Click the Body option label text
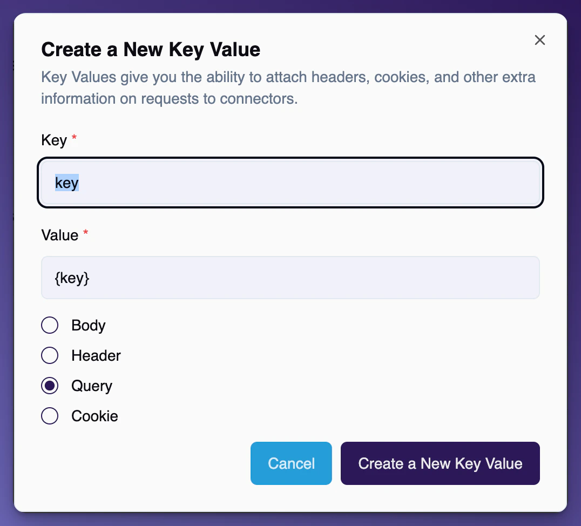This screenshot has height=526, width=581. (89, 325)
